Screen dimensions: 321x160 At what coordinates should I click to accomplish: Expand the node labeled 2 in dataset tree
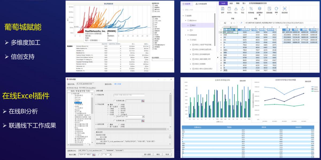[188, 30]
